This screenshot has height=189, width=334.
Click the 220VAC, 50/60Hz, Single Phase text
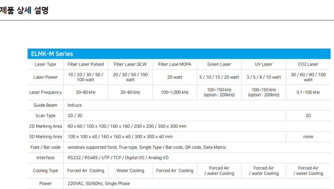tap(99, 184)
